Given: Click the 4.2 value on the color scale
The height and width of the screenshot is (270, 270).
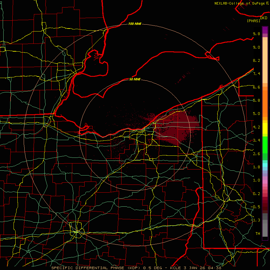Looking at the screenshot, I should coord(256,127).
